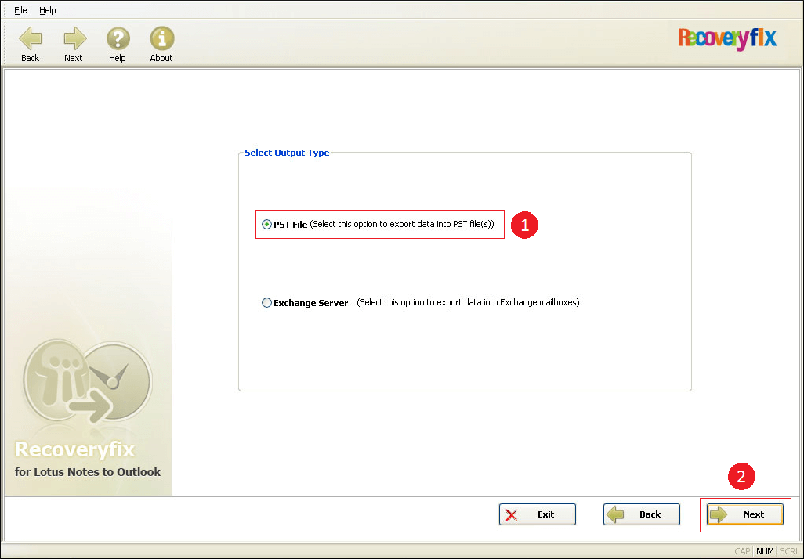
Task: Click the Exit button
Action: pos(538,514)
